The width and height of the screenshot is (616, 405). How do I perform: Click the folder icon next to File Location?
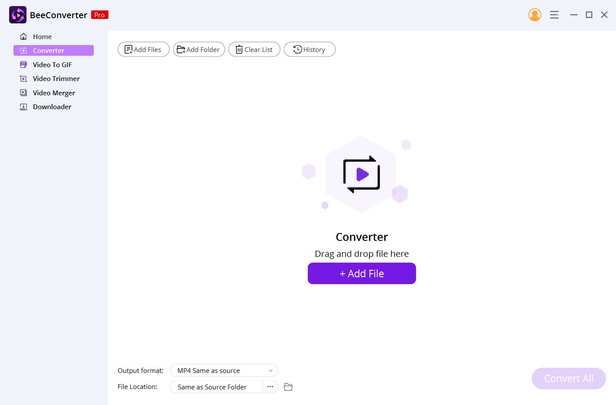click(x=288, y=386)
